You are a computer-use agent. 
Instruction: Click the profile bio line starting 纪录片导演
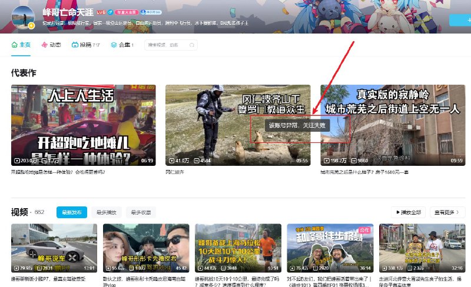coord(145,23)
